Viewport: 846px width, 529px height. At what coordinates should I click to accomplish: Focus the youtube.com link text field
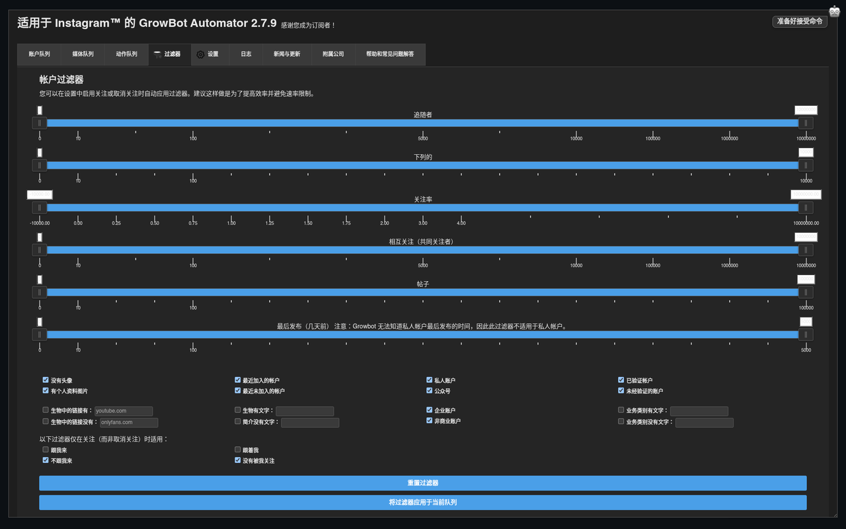(124, 411)
